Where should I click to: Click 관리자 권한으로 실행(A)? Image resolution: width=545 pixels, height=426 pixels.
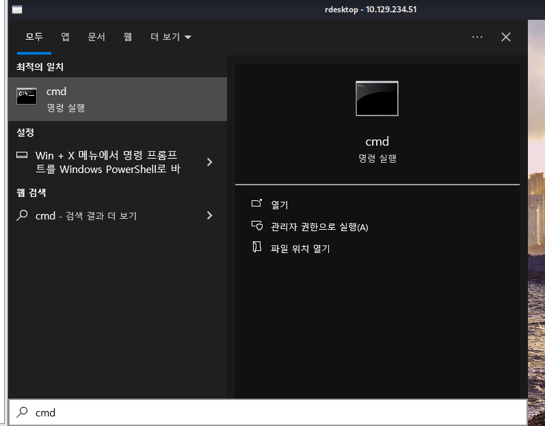[x=319, y=227]
